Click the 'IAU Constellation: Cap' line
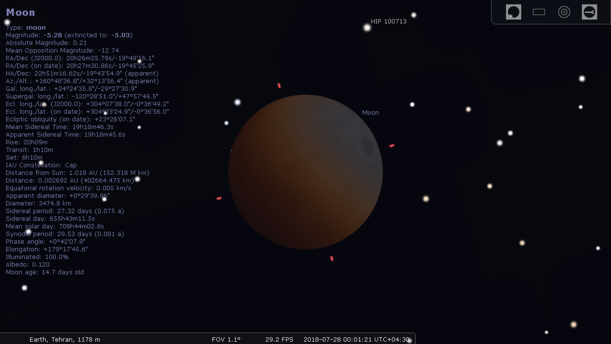This screenshot has height=344, width=611. (x=41, y=165)
